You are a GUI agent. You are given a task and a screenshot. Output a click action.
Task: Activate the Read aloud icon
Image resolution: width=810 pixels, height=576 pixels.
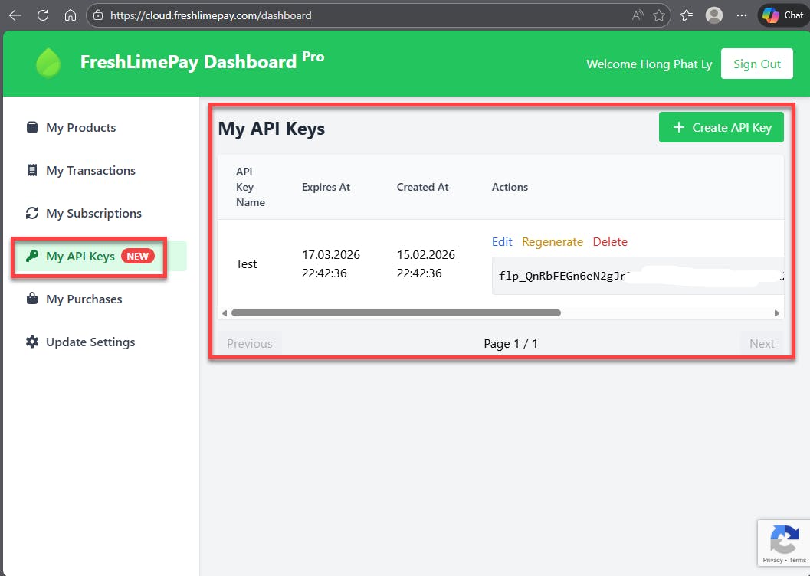[638, 15]
